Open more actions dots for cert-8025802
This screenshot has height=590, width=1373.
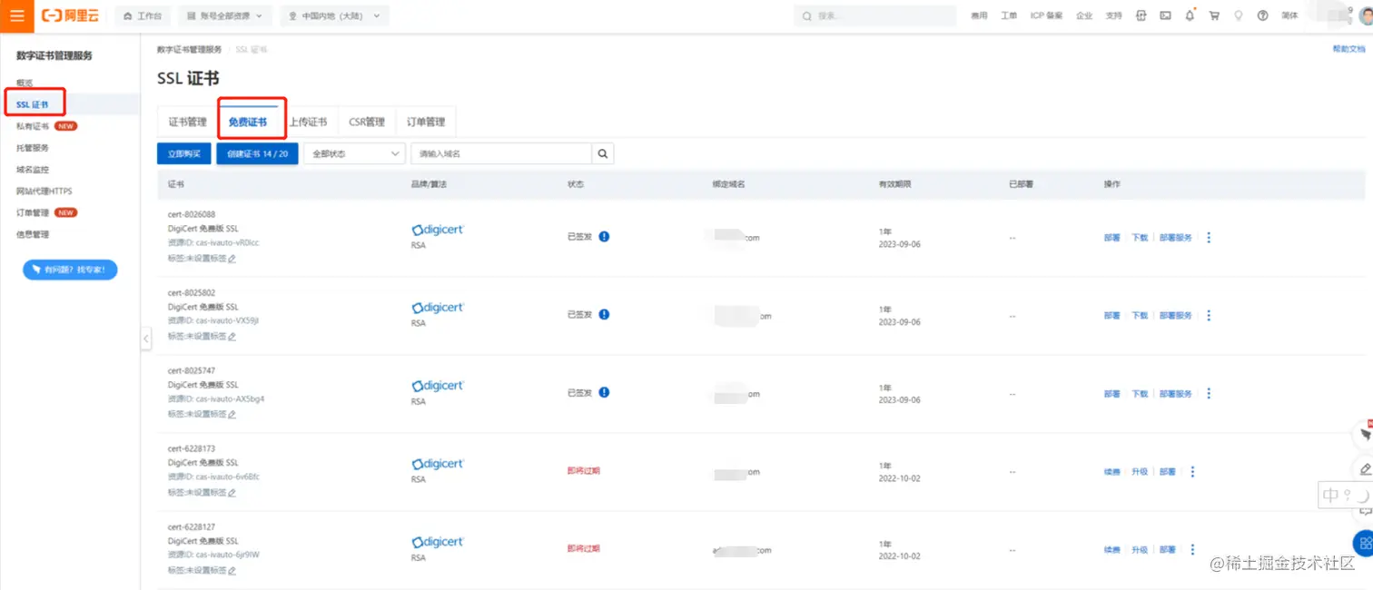click(1209, 316)
